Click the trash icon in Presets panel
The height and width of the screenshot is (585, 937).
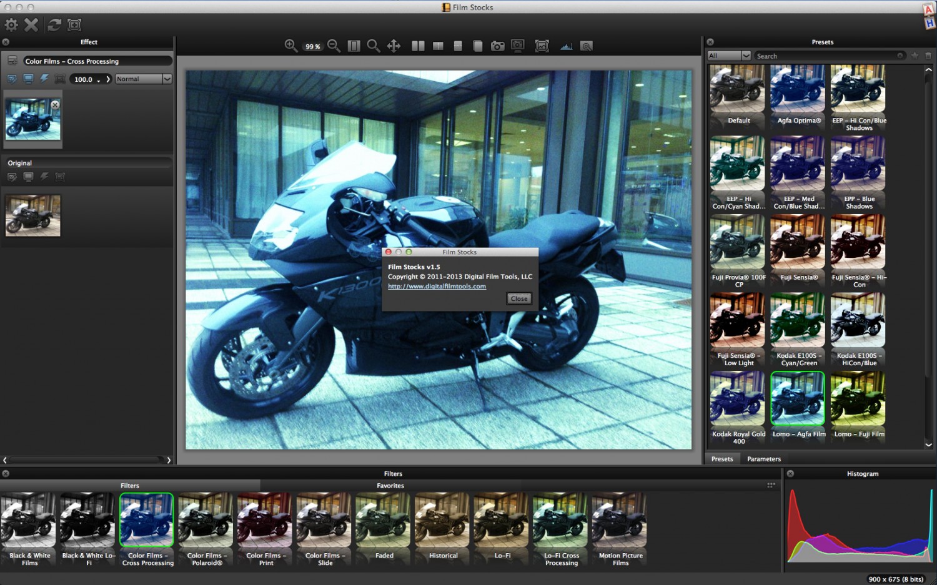(928, 56)
